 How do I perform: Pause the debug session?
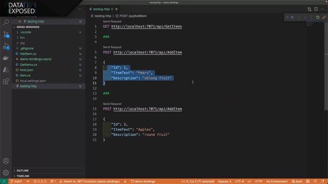[x=292, y=17]
